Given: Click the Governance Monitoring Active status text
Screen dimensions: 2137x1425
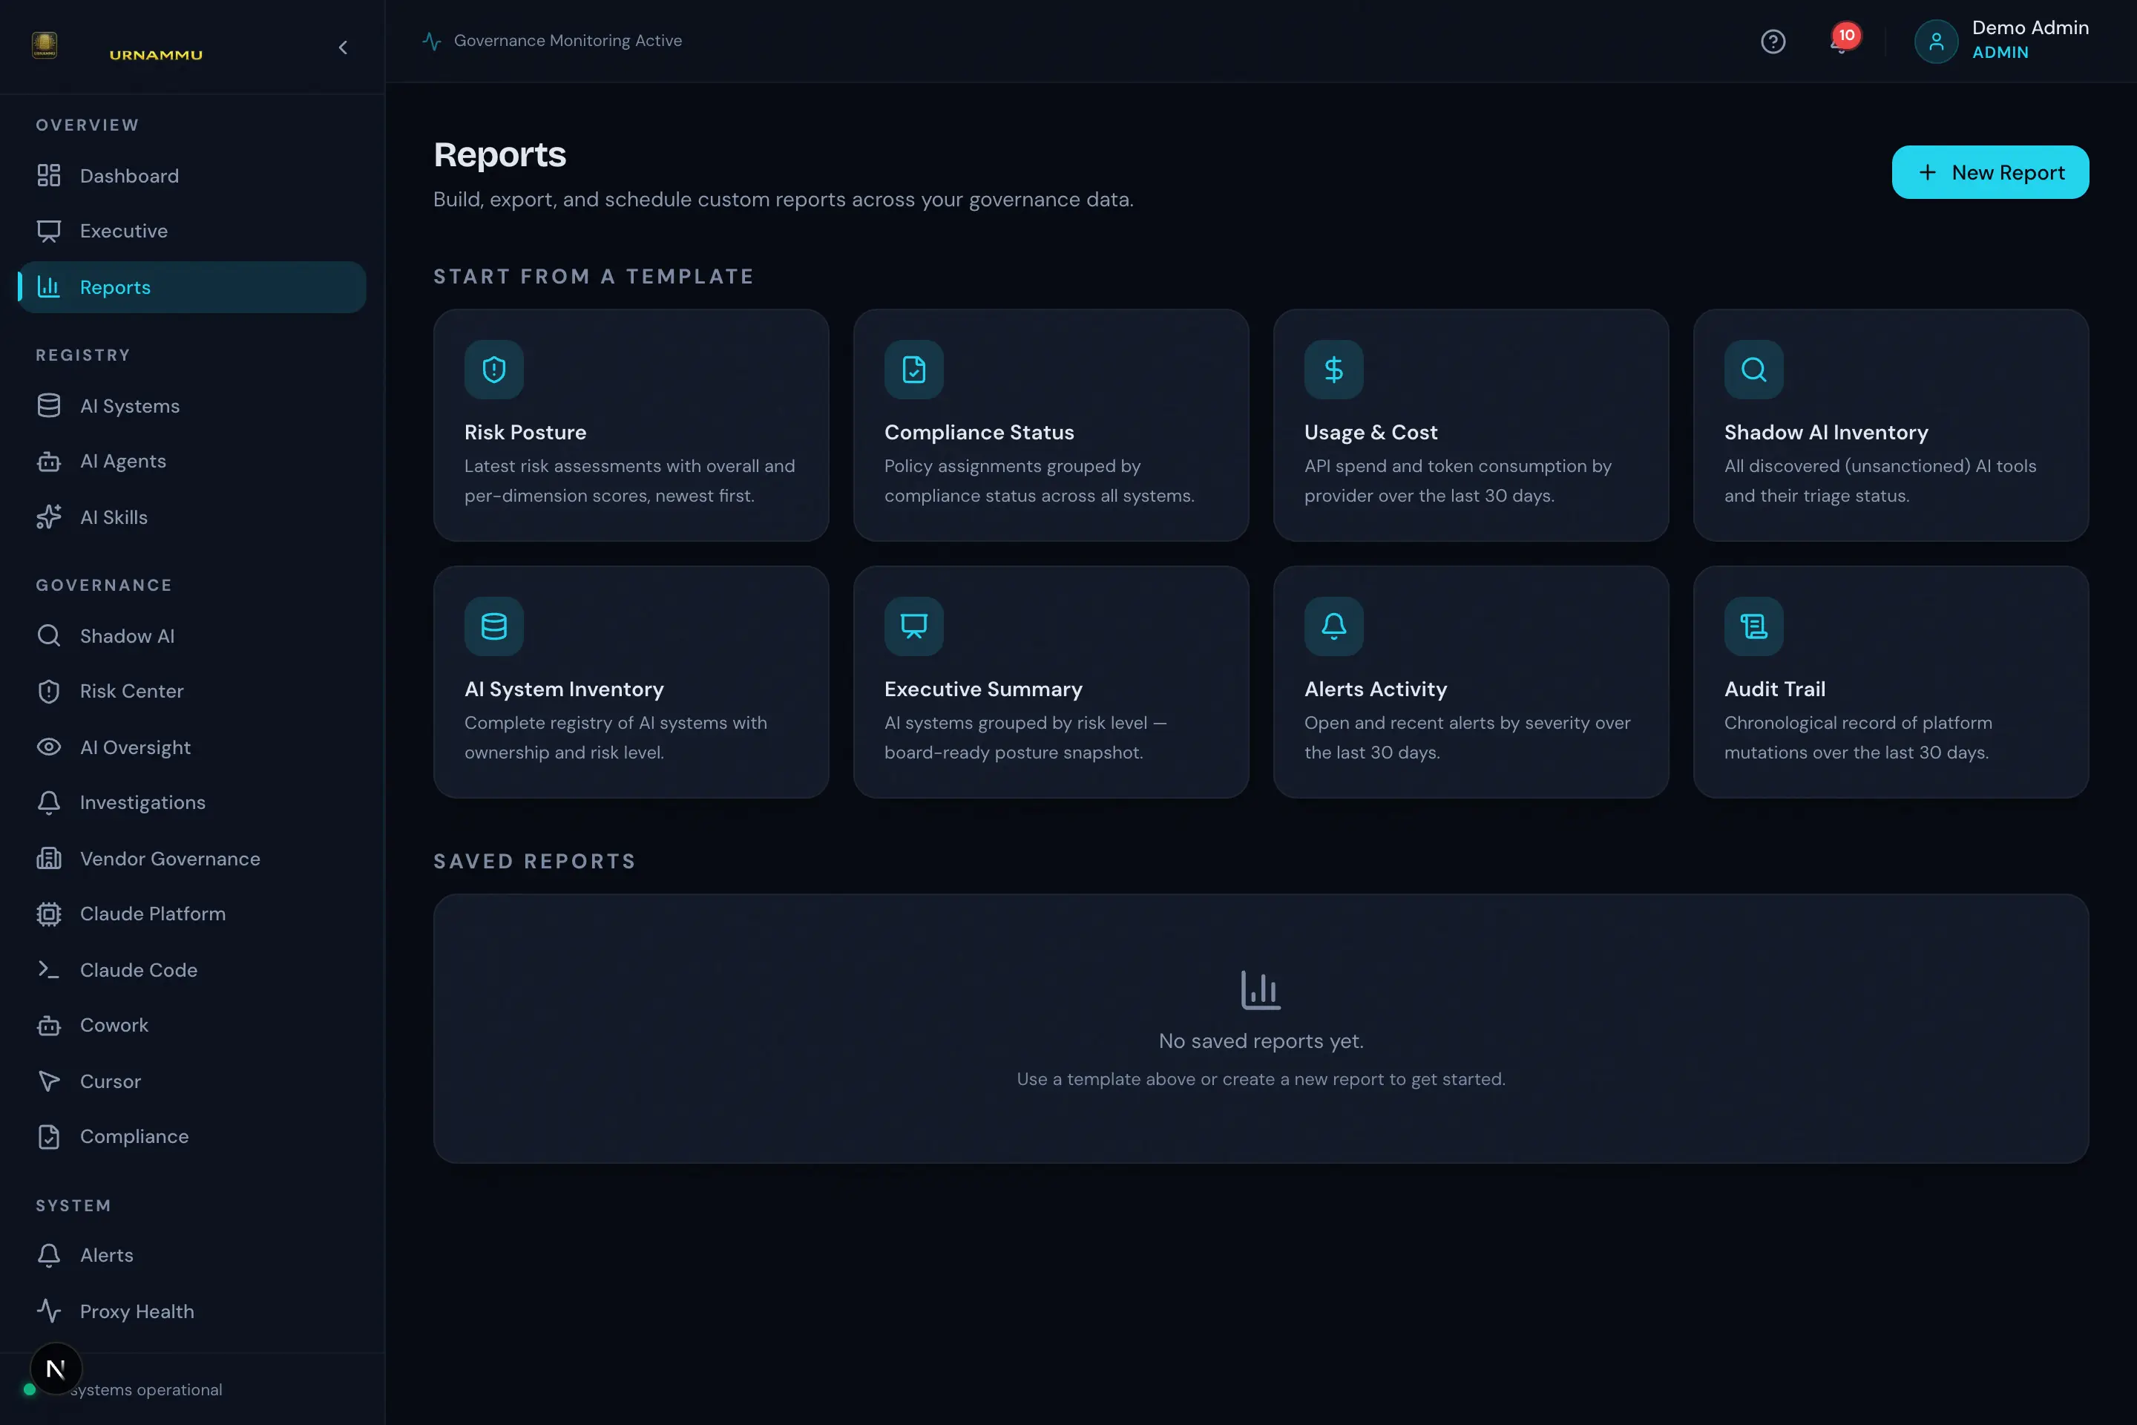Looking at the screenshot, I should (568, 40).
